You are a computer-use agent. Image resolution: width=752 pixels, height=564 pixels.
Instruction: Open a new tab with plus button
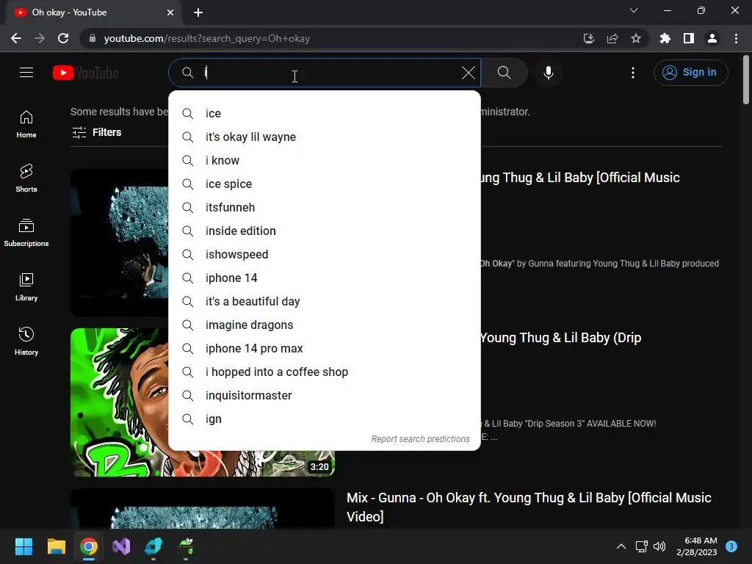tap(198, 12)
